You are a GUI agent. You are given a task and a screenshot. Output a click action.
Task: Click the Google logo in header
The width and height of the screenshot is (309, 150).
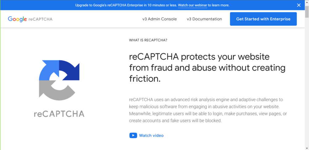click(17, 19)
